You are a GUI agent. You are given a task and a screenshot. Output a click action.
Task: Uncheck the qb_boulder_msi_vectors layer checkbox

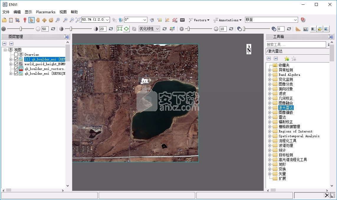pos(16,69)
